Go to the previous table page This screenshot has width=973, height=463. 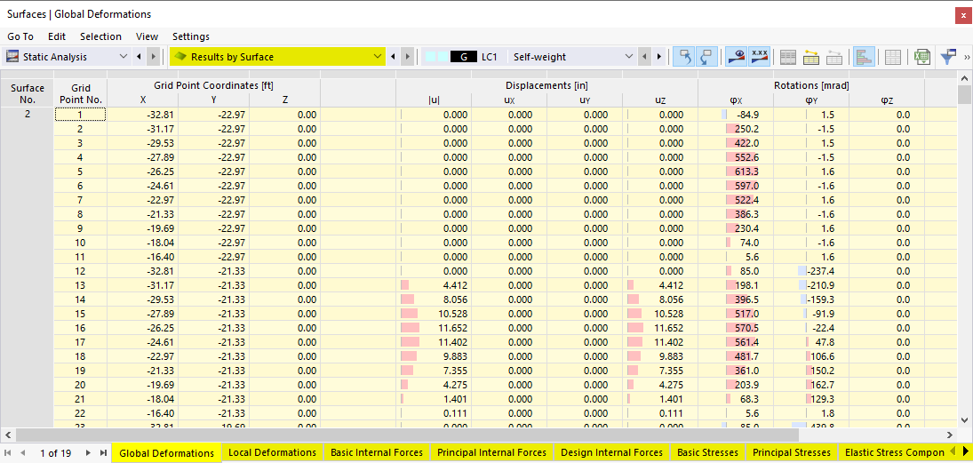pyautogui.click(x=23, y=452)
